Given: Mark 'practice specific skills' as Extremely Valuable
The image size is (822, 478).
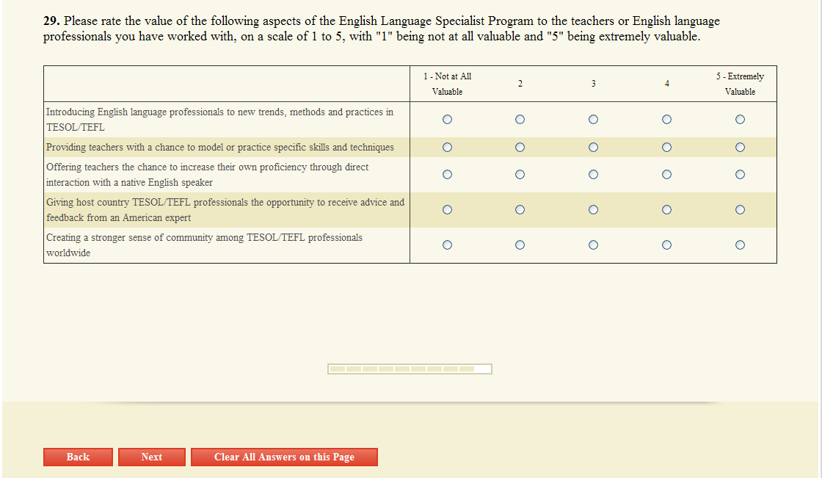Looking at the screenshot, I should [740, 148].
